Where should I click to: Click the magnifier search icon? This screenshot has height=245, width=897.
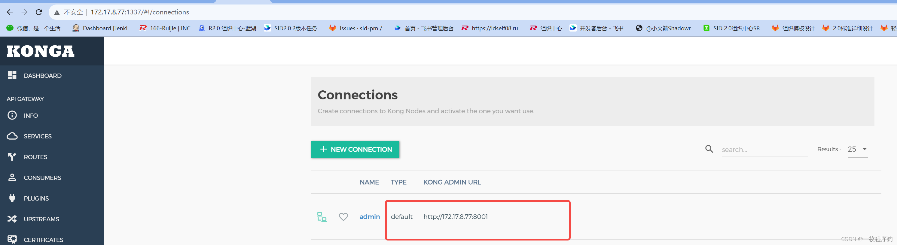709,149
